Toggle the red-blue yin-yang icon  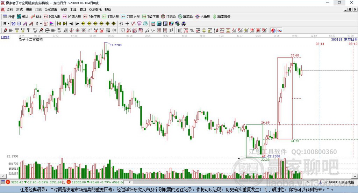click(x=273, y=31)
